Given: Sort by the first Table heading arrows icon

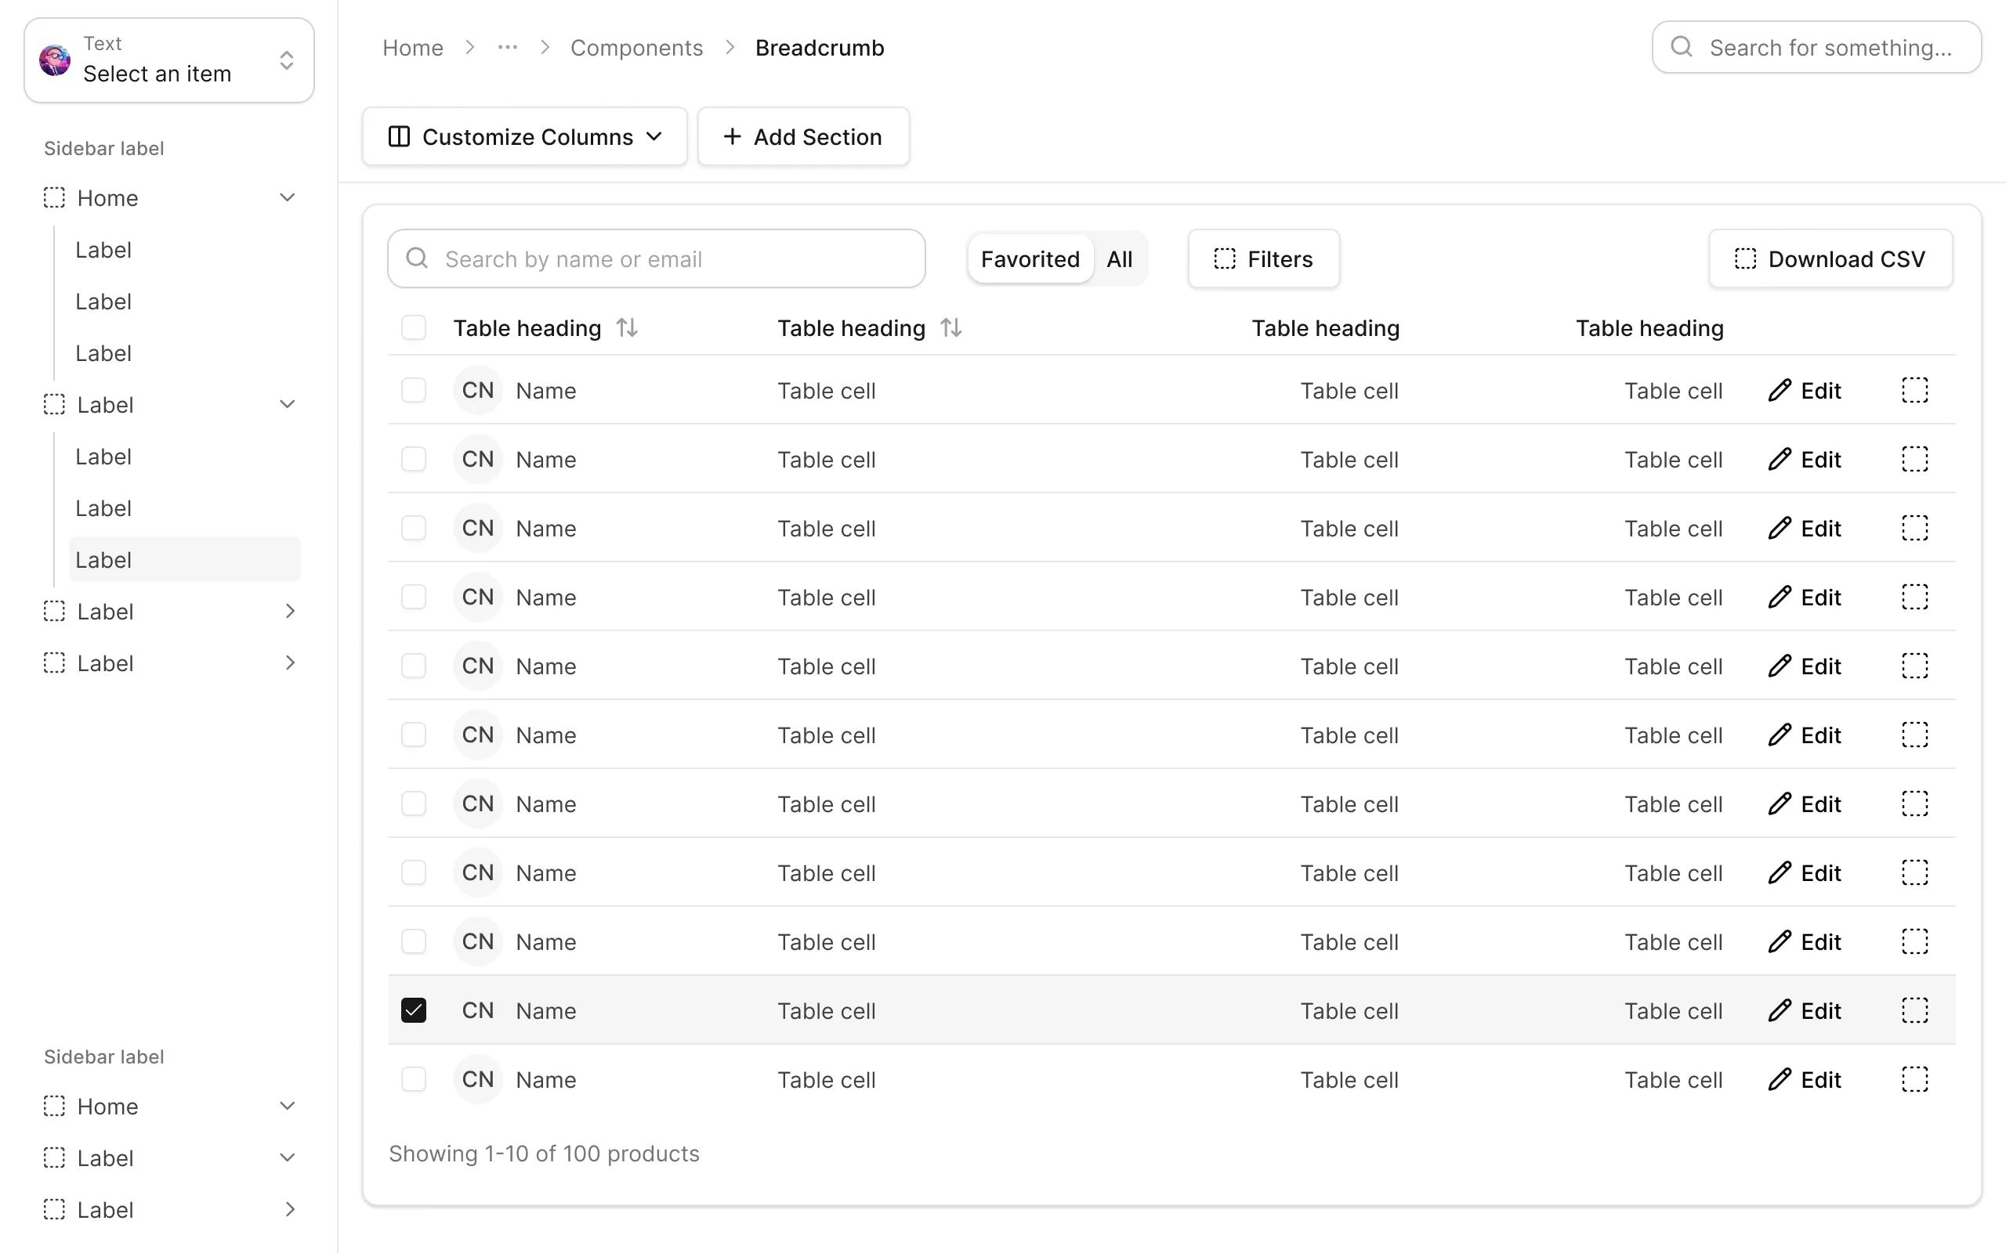Looking at the screenshot, I should pos(628,327).
